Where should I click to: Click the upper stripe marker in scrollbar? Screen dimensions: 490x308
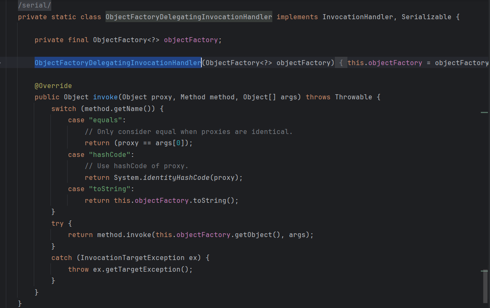click(x=484, y=112)
